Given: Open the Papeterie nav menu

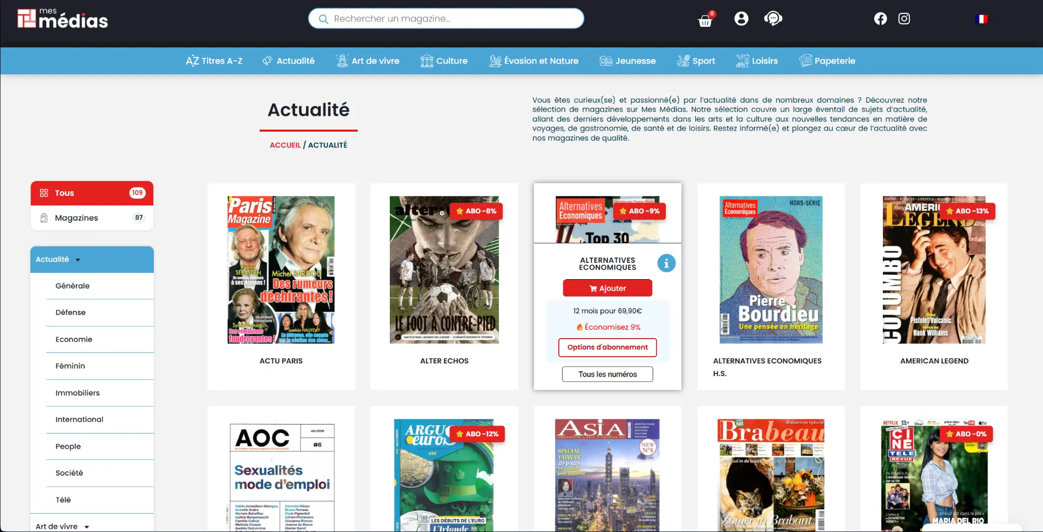Looking at the screenshot, I should click(827, 61).
